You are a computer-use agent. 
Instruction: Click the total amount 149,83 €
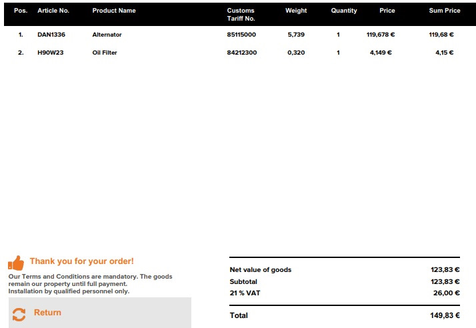[x=445, y=315]
